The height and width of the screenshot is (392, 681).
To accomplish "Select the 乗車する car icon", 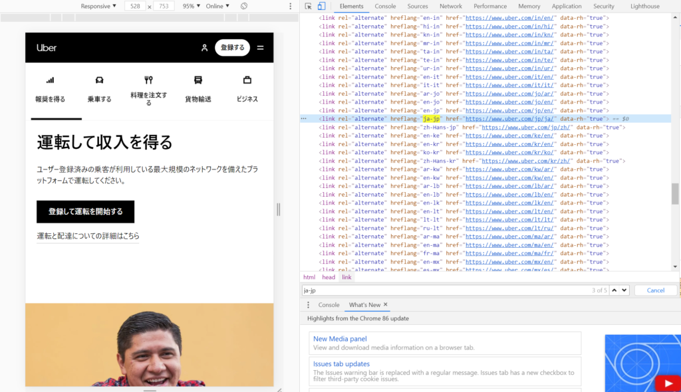I will click(99, 80).
